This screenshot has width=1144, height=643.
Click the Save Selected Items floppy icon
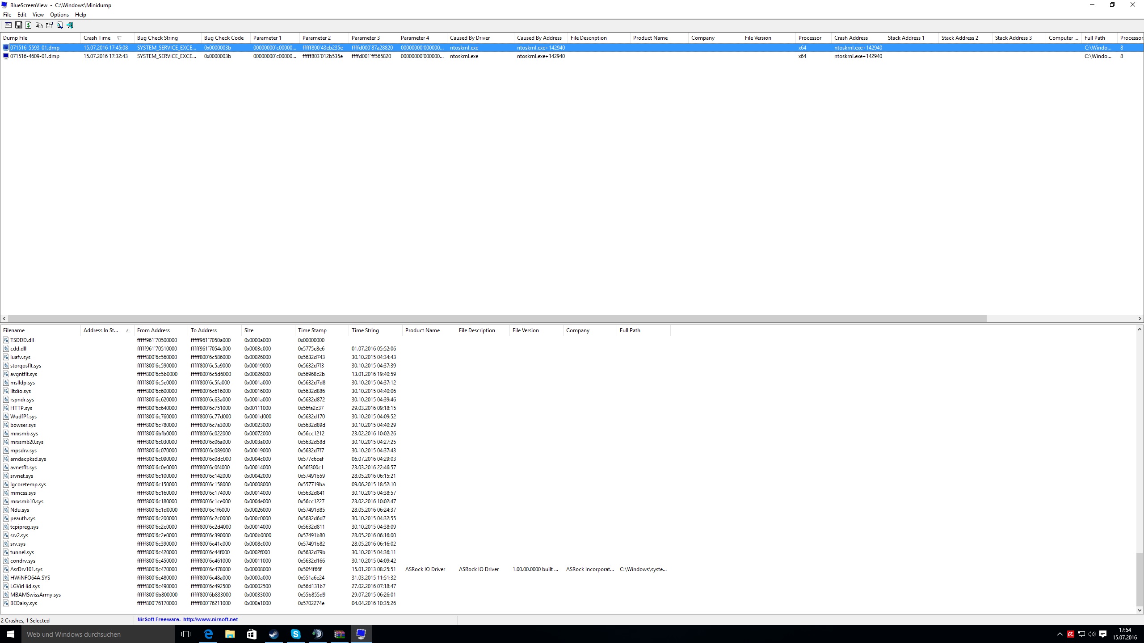point(18,25)
